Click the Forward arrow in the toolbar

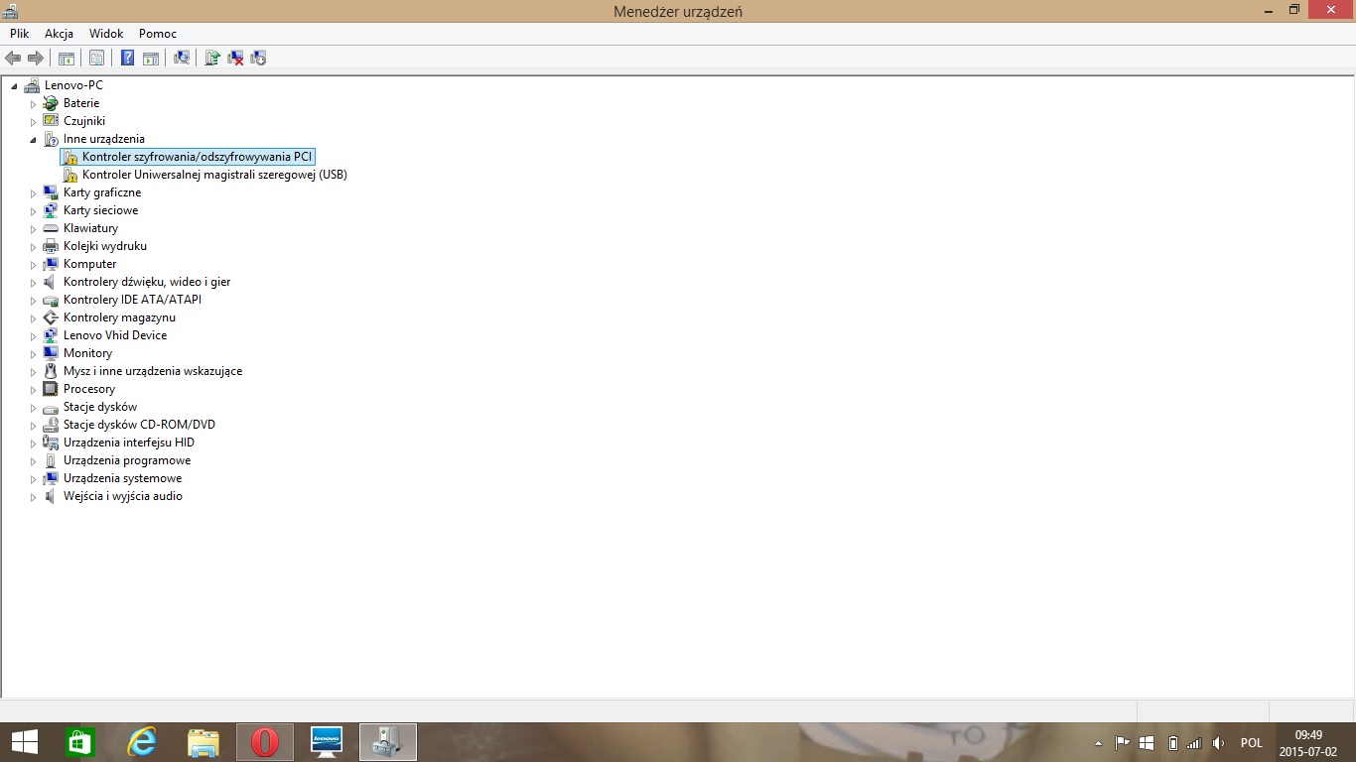point(35,58)
